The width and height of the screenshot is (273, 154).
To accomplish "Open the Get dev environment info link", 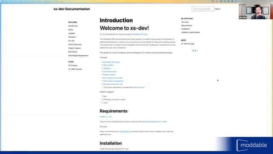I will [113, 84].
